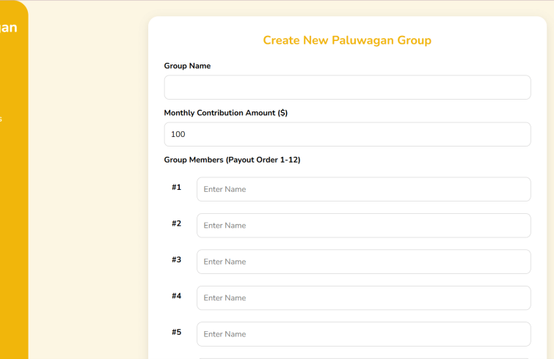Click the '#1' payout order label

[x=176, y=188]
